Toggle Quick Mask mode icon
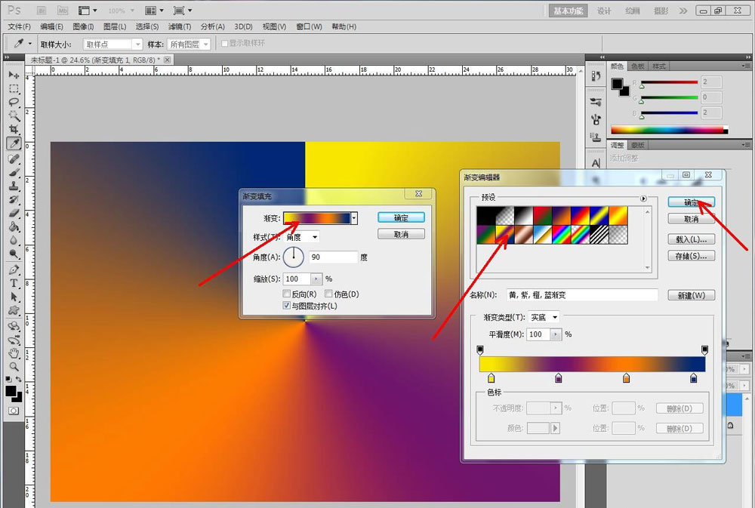755x508 pixels. tap(14, 411)
